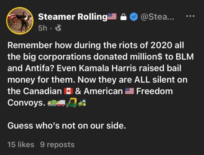Click the padlock icon beside the name

pyautogui.click(x=124, y=17)
